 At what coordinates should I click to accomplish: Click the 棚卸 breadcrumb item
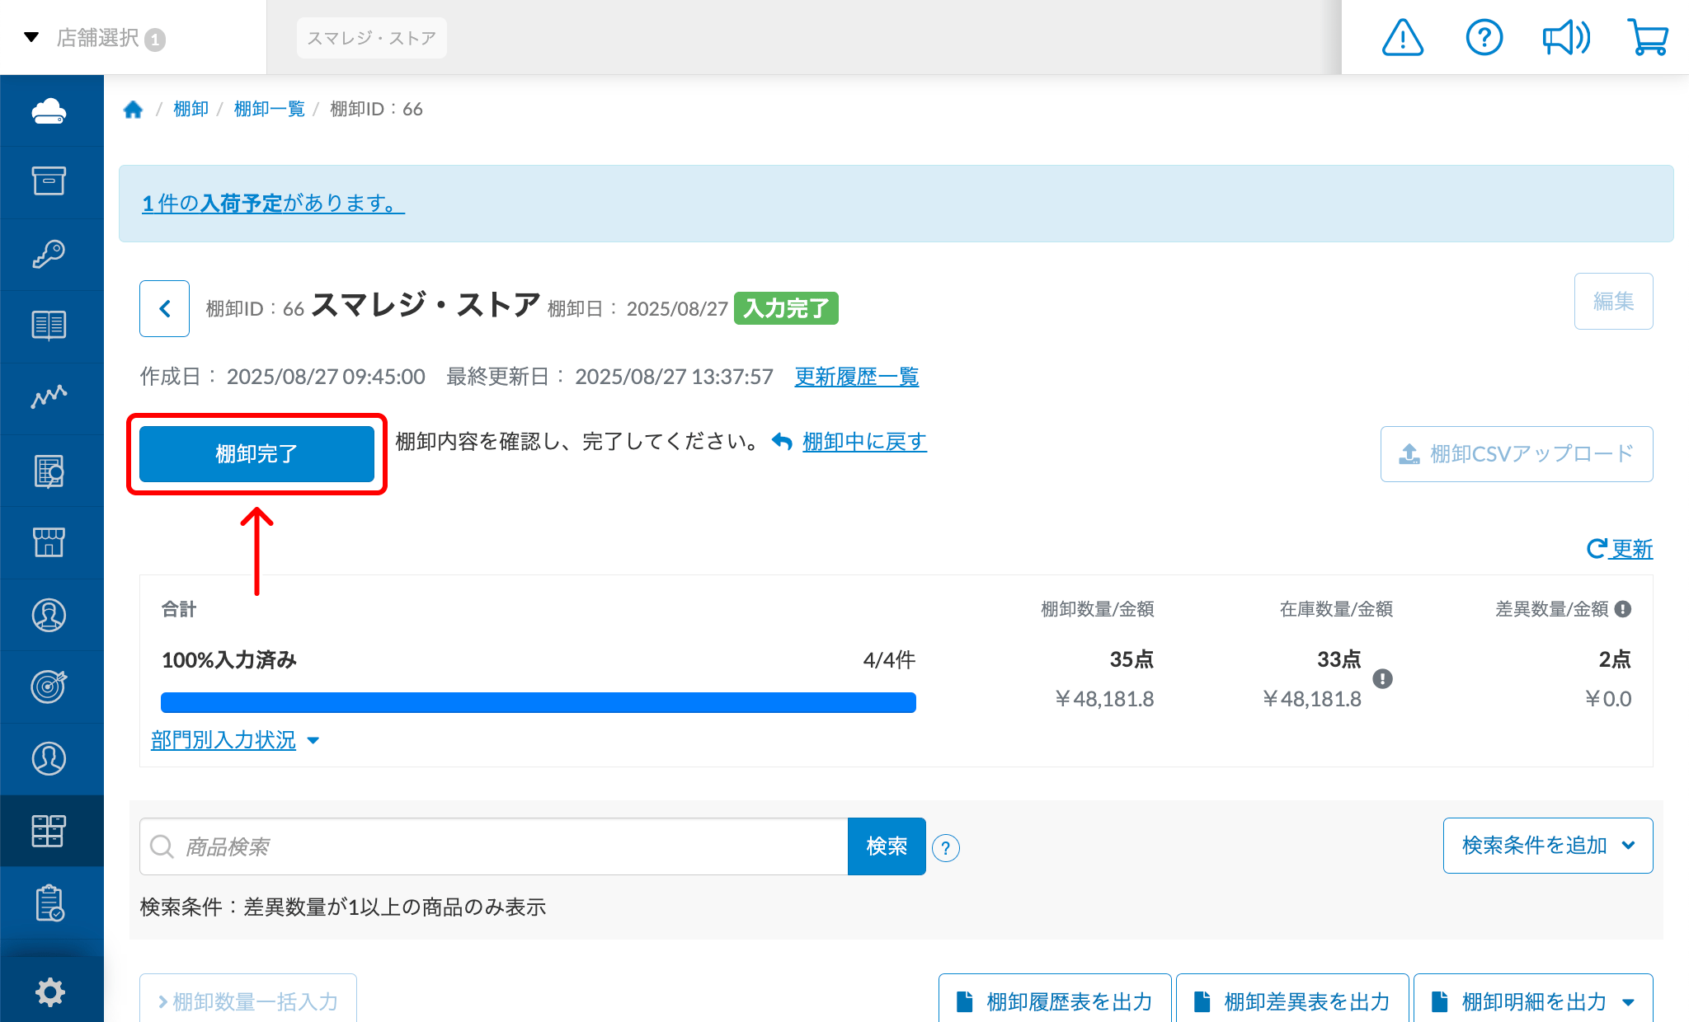pos(191,108)
